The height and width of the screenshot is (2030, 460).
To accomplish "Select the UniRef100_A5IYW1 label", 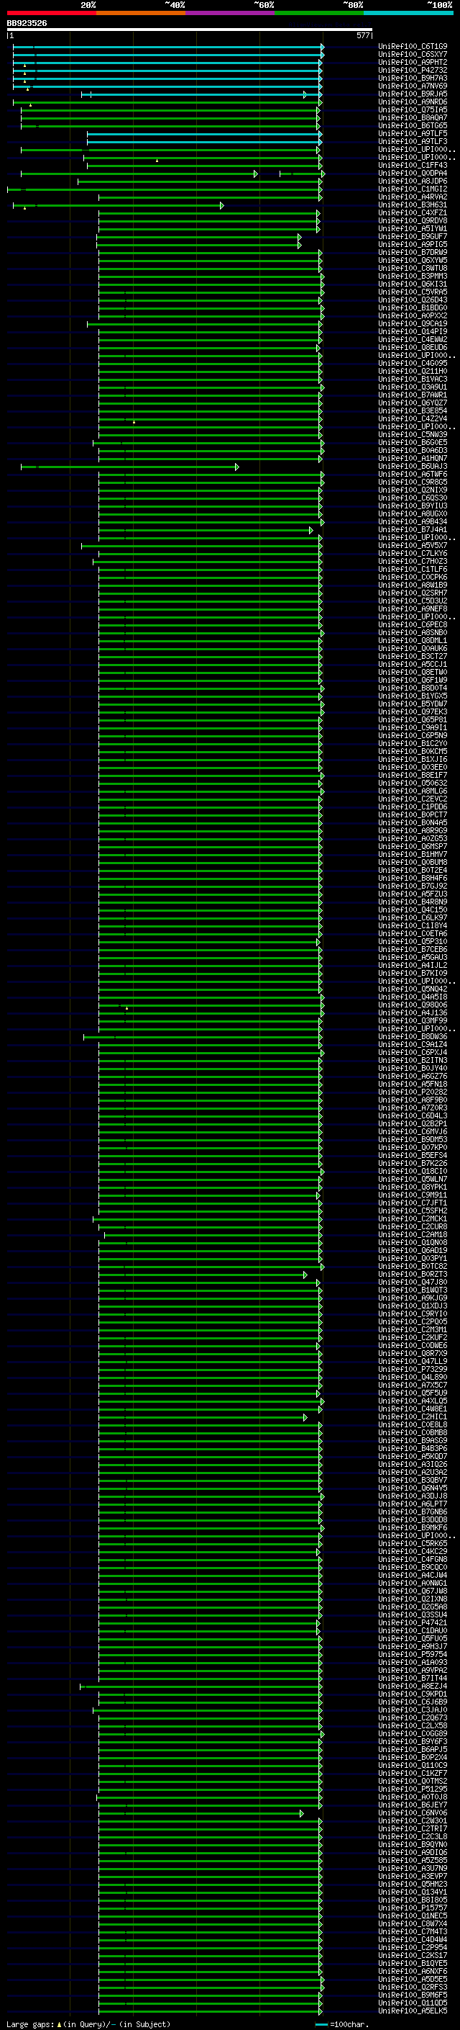I will [x=413, y=228].
